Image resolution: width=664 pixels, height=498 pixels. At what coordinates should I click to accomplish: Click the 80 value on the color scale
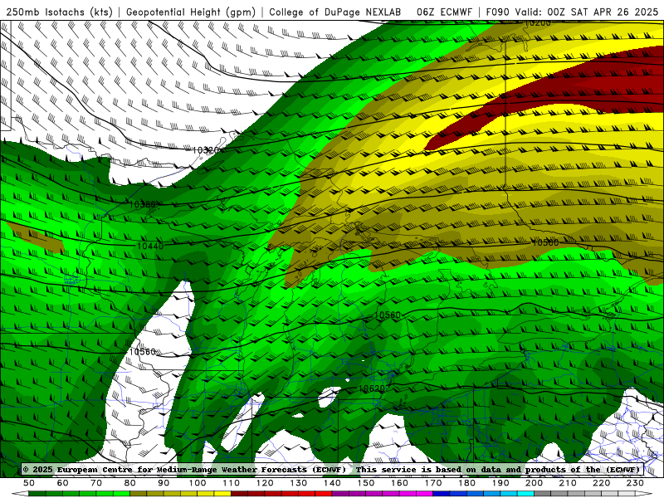[130, 483]
